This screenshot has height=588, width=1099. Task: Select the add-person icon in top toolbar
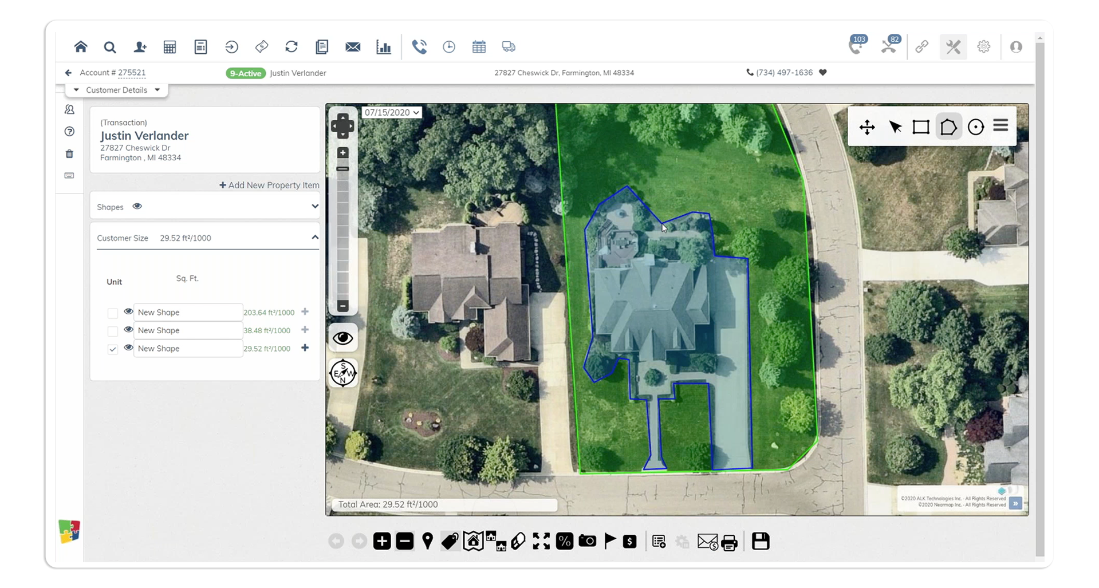(140, 47)
